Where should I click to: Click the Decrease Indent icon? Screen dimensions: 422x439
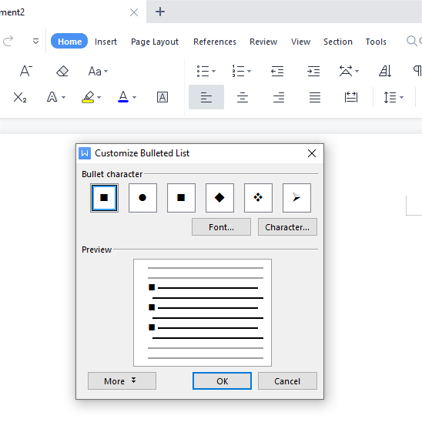[277, 71]
